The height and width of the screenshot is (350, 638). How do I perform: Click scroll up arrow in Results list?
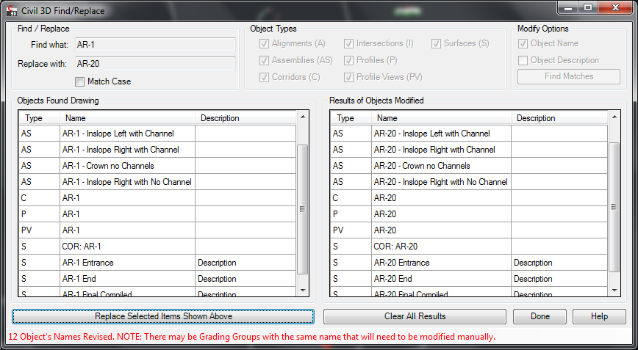[x=614, y=117]
